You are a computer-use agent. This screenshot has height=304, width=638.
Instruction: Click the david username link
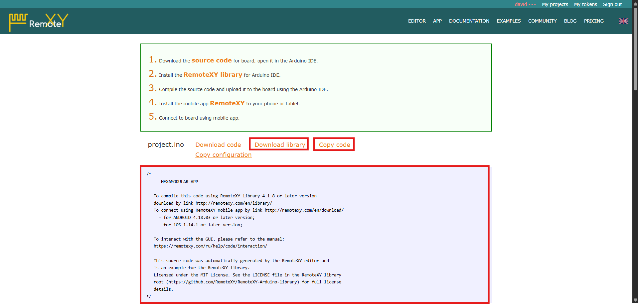point(521,4)
